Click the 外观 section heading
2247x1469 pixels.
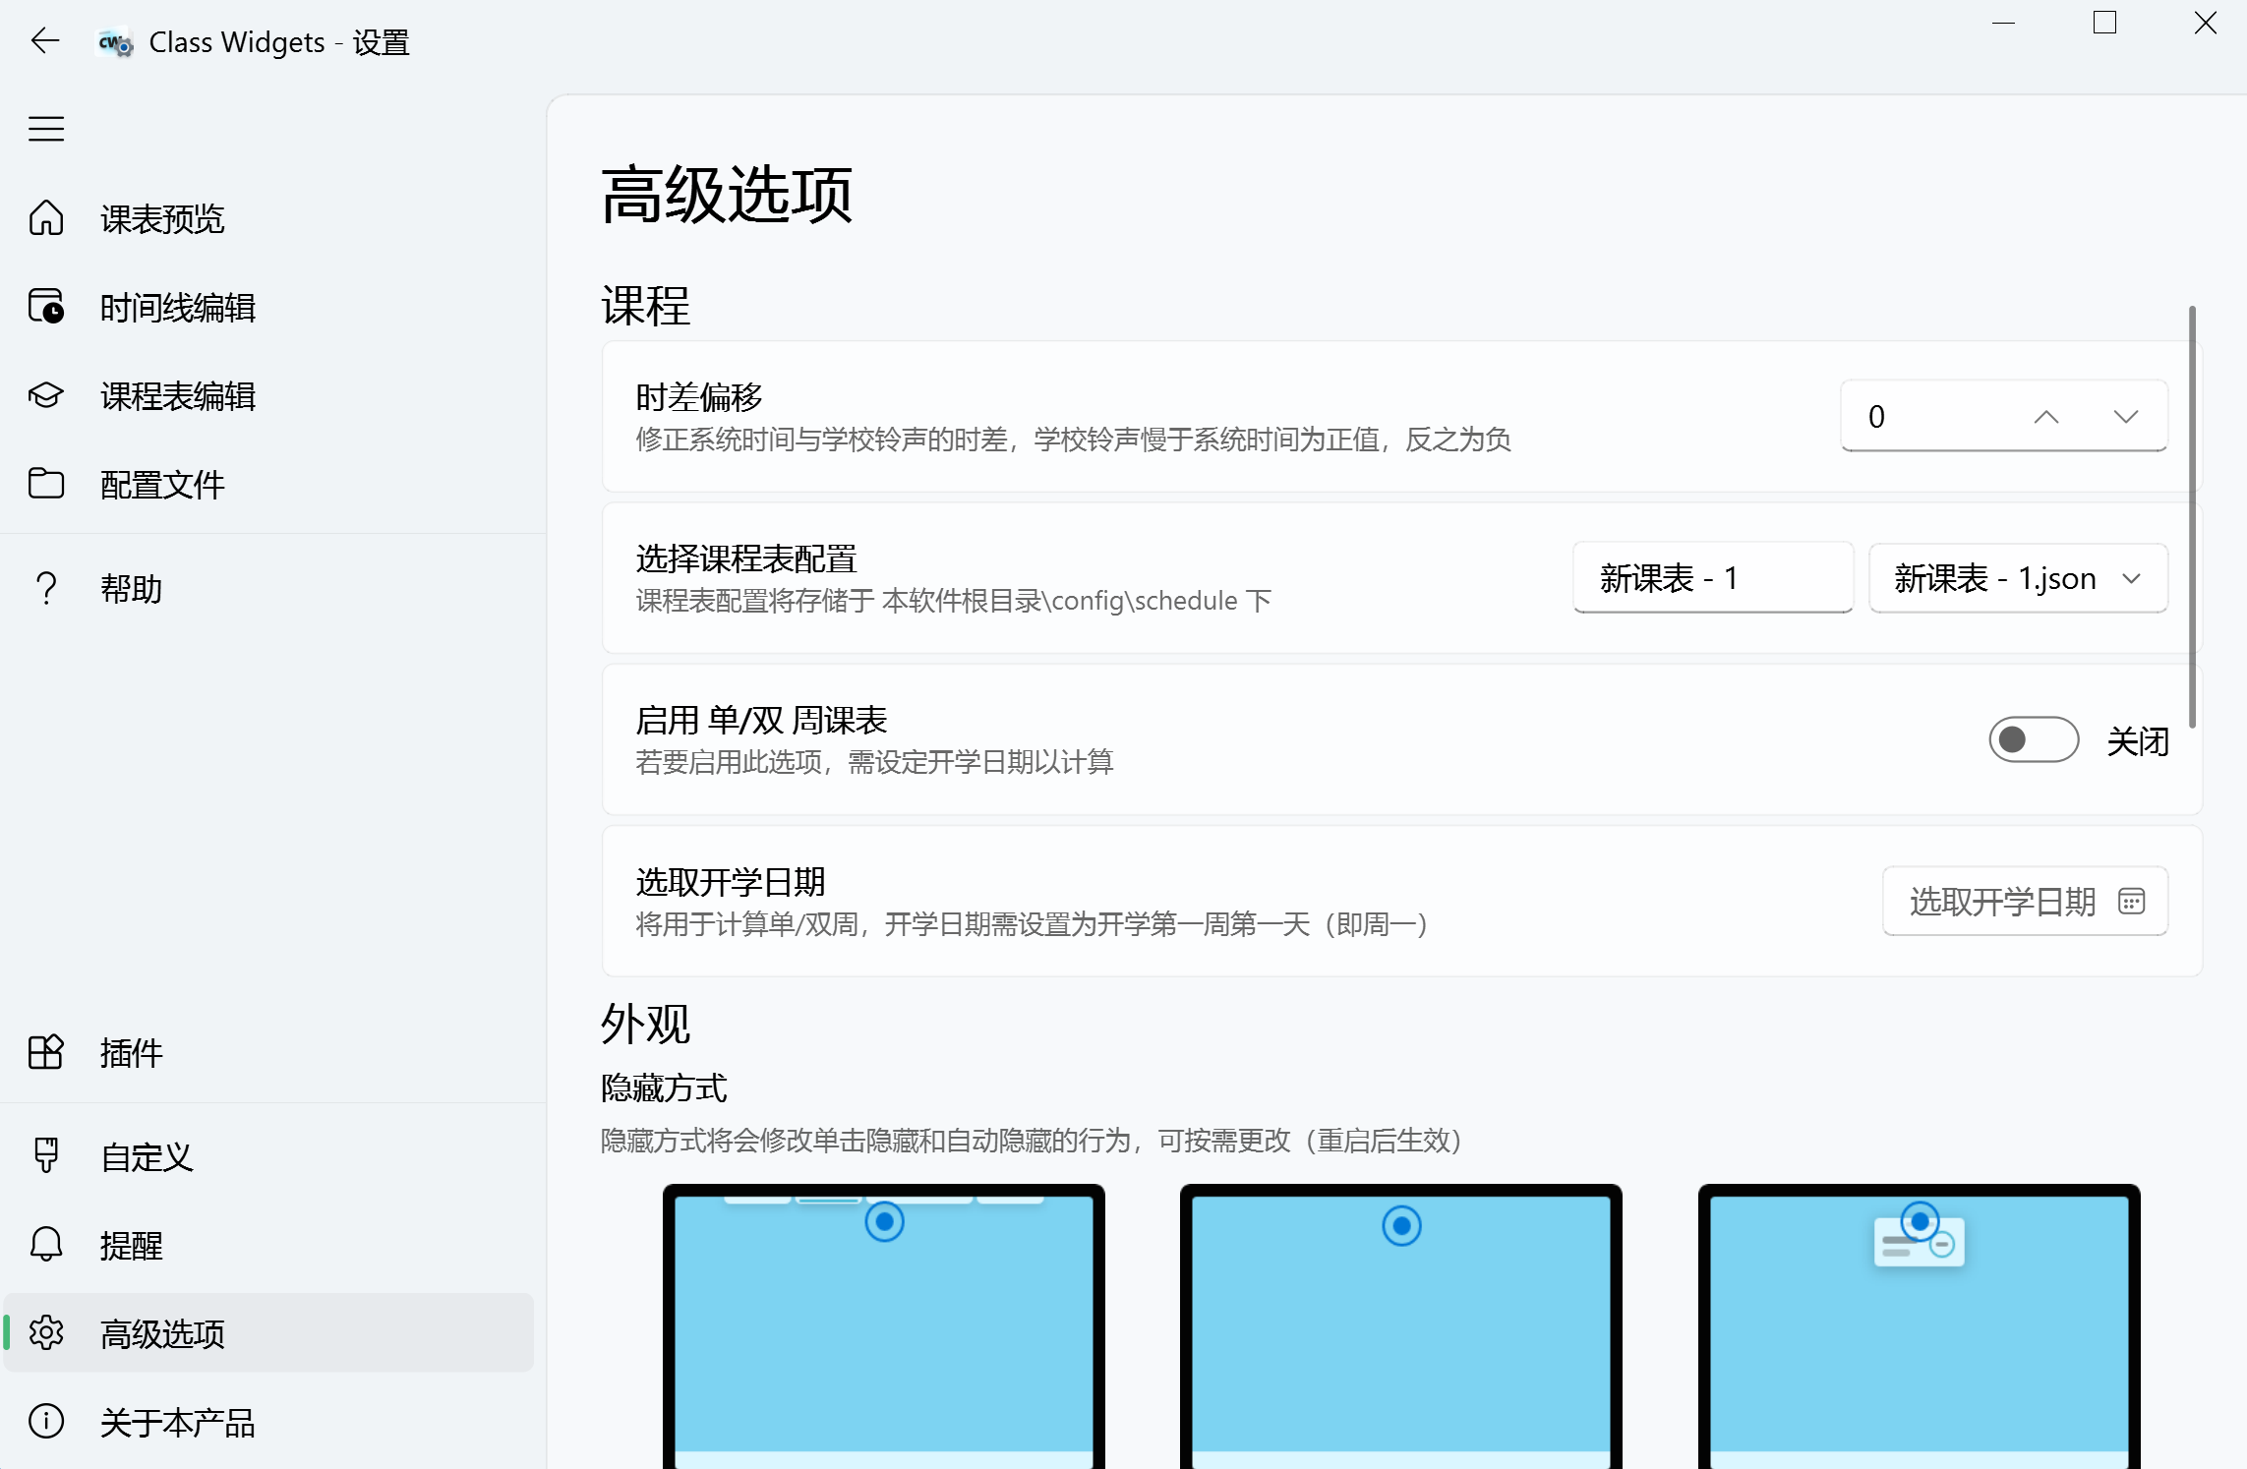coord(645,1024)
